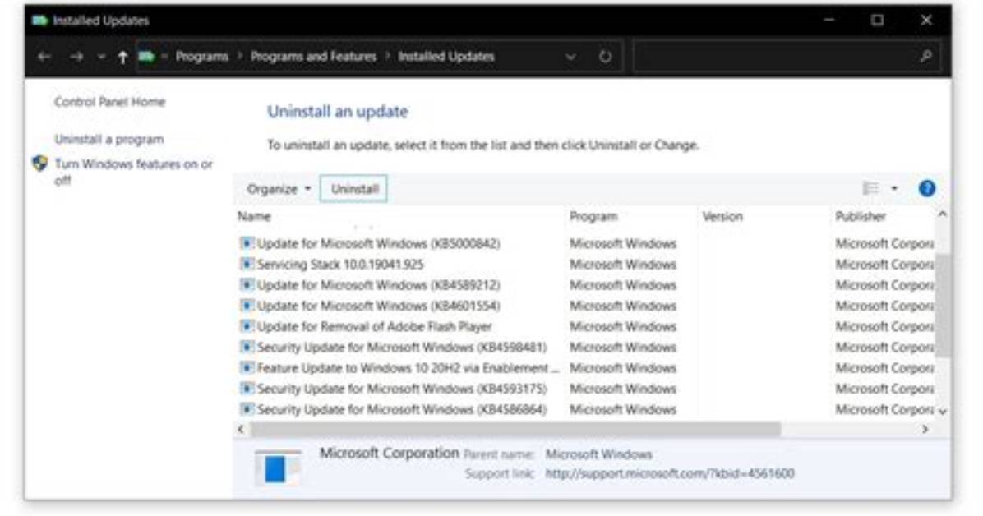Select Security Update (KB4586864) row
The image size is (983, 516).
coord(401,409)
